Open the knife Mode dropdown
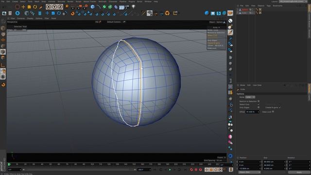The width and height of the screenshot is (311, 175). [x=250, y=97]
